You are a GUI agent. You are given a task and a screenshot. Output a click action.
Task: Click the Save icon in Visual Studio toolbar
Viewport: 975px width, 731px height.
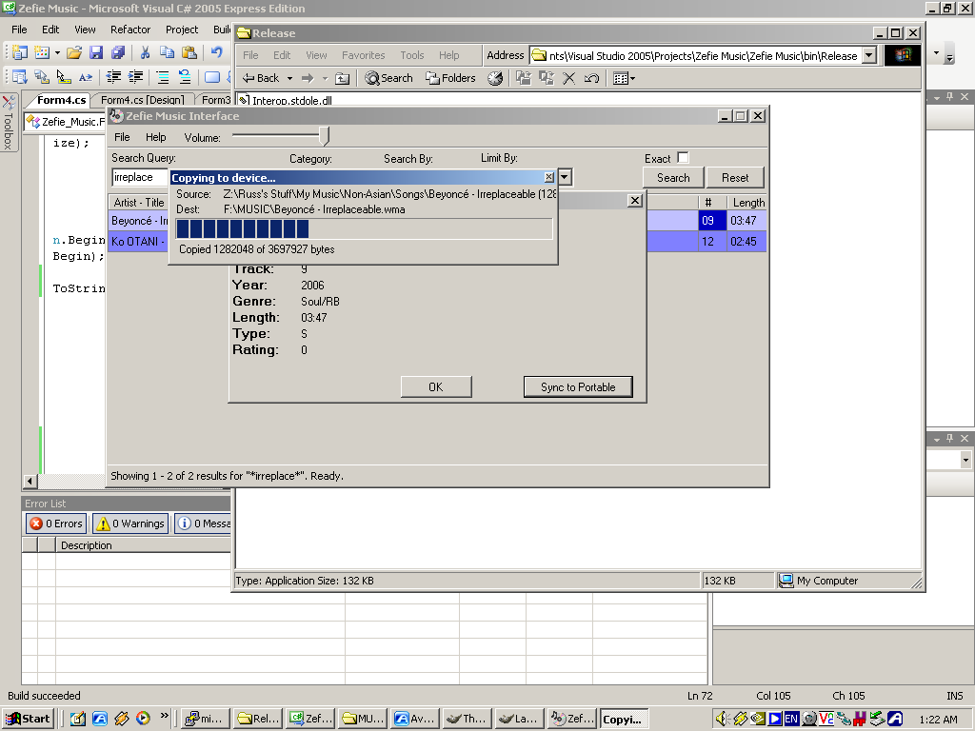pyautogui.click(x=96, y=52)
